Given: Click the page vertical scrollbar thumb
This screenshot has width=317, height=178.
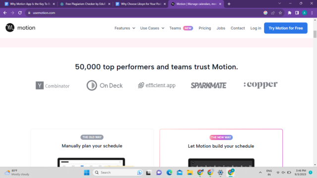Looking at the screenshot, I should (315, 34).
